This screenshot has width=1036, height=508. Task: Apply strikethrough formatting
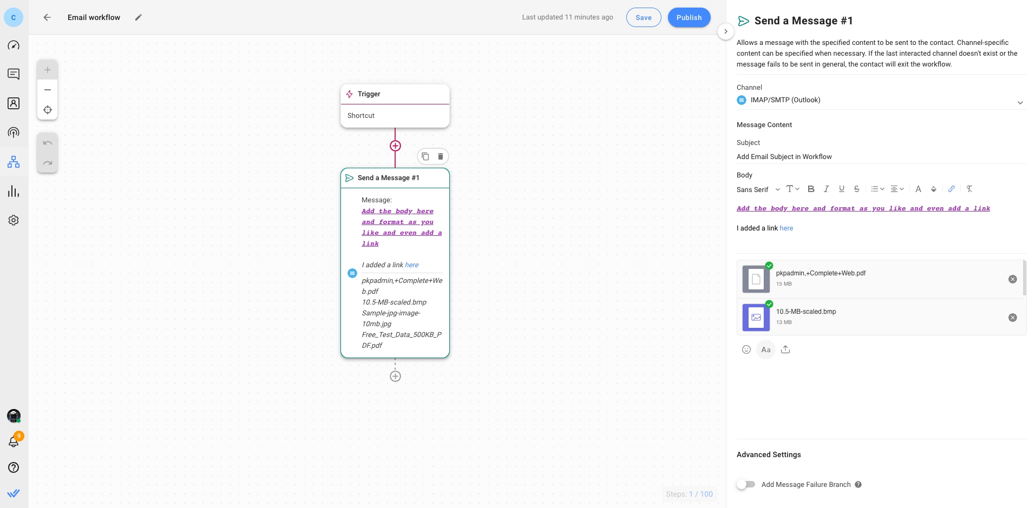tap(856, 189)
